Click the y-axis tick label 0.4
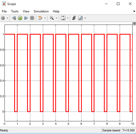This screenshot has width=136, height=134. (2, 81)
